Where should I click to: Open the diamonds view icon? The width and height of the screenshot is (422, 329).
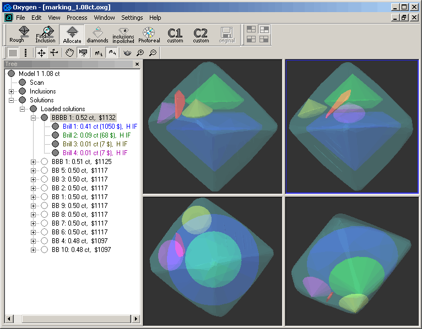[x=98, y=34]
